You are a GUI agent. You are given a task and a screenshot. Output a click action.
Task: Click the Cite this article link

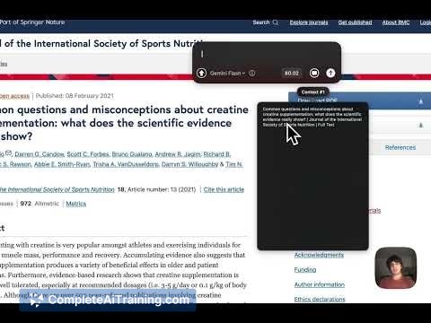pyautogui.click(x=224, y=189)
